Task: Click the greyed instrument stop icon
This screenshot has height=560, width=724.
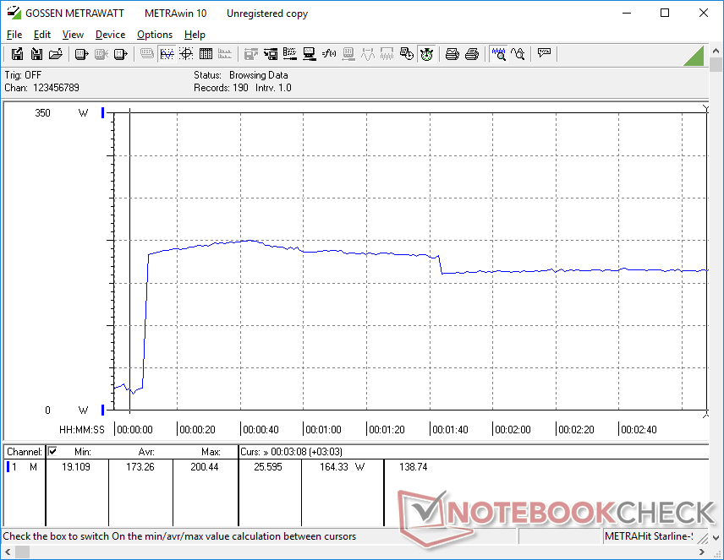Action: pos(101,54)
